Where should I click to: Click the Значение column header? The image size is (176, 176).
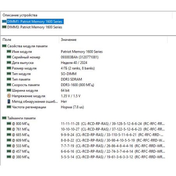click(69, 40)
